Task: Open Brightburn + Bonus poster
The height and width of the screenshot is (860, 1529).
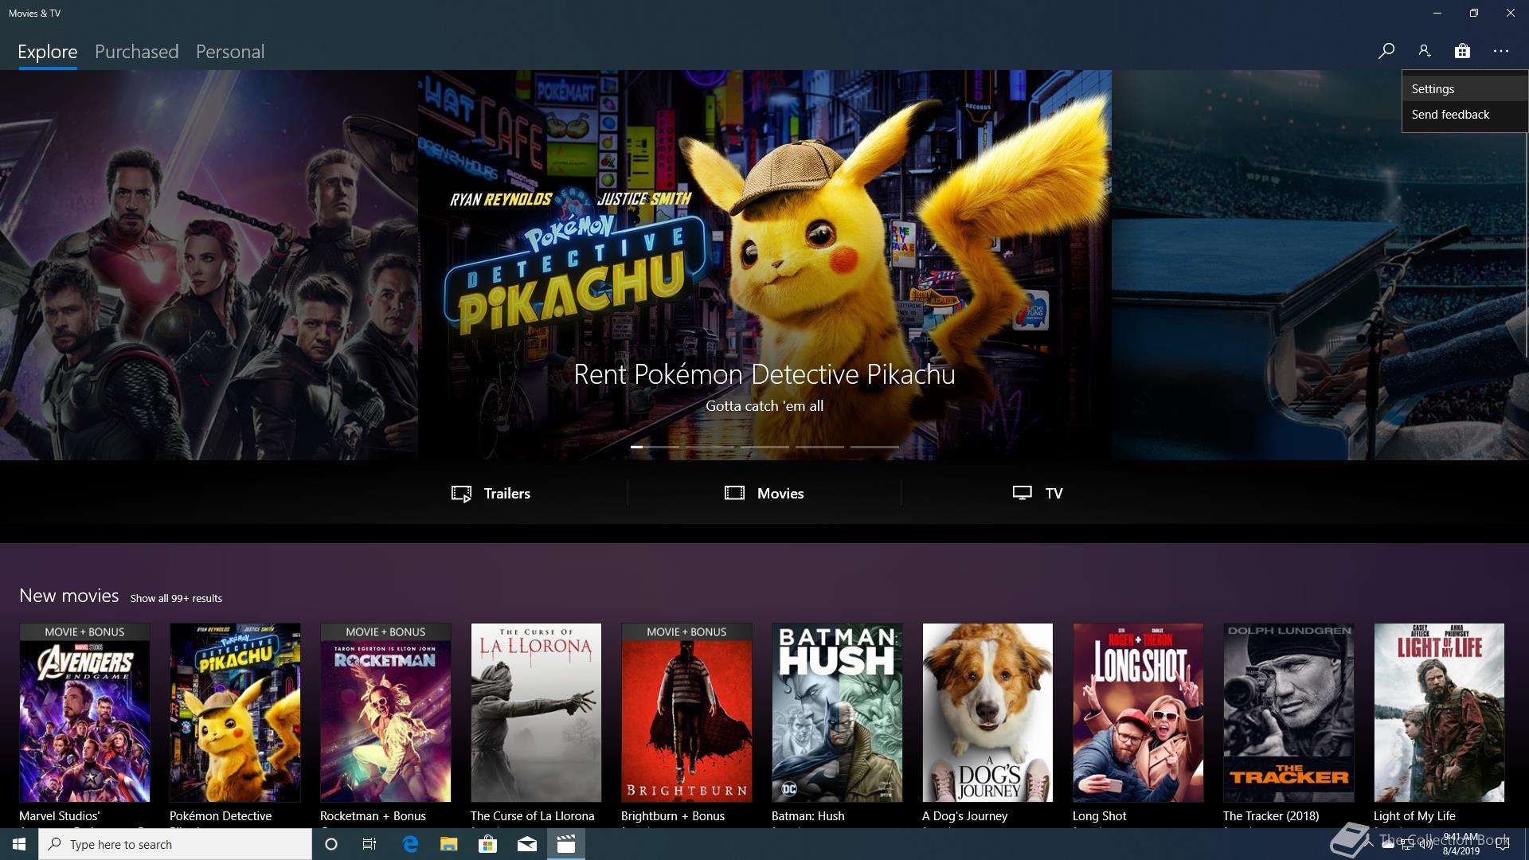Action: click(x=686, y=713)
